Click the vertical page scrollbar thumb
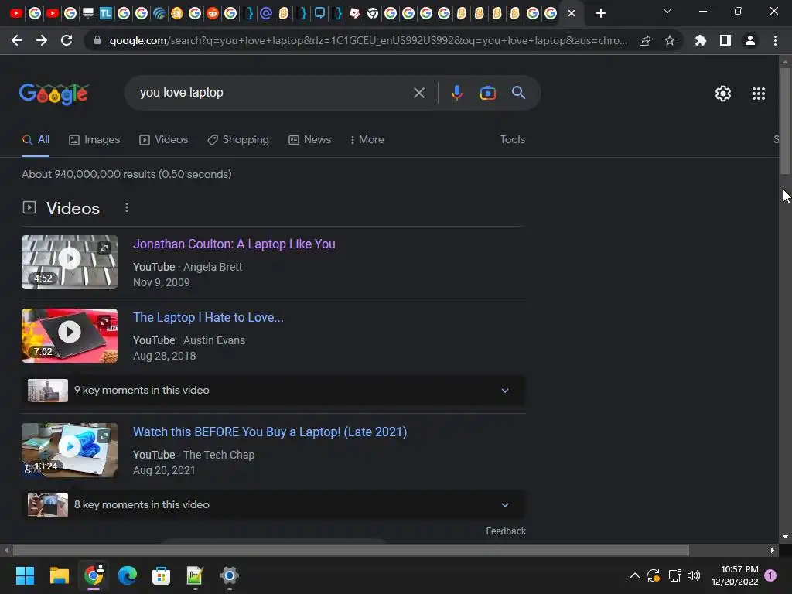The image size is (792, 594). coord(785,121)
